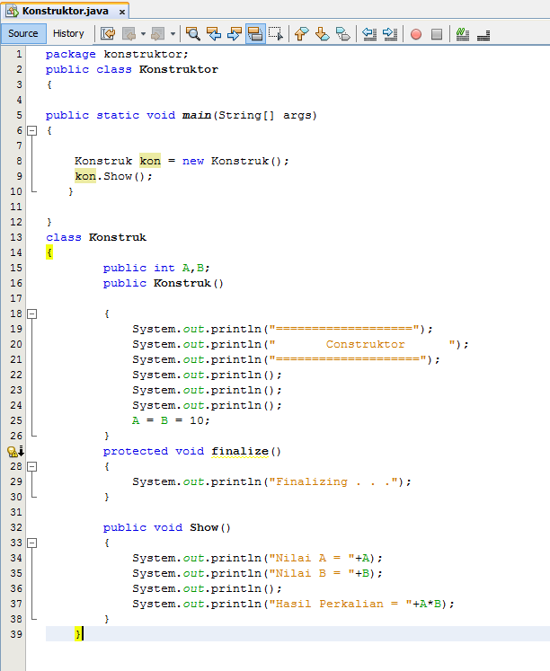Viewport: 550px width, 671px height.
Task: Click the Java file icon on tab
Action: pos(12,11)
